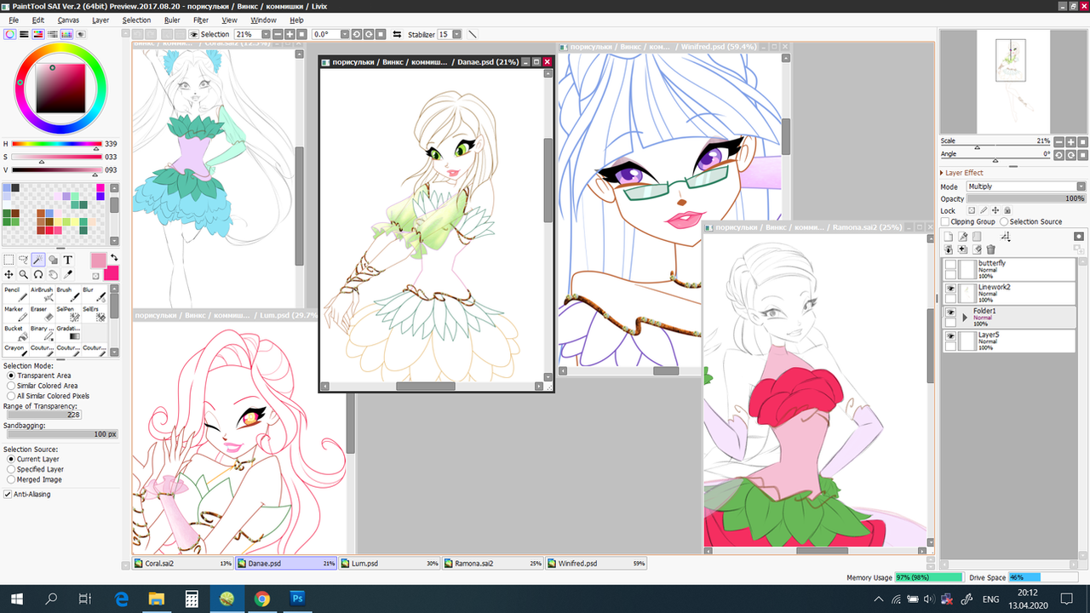Select the Rotate view tool

38,274
